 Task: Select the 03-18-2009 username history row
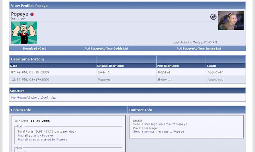[127, 72]
